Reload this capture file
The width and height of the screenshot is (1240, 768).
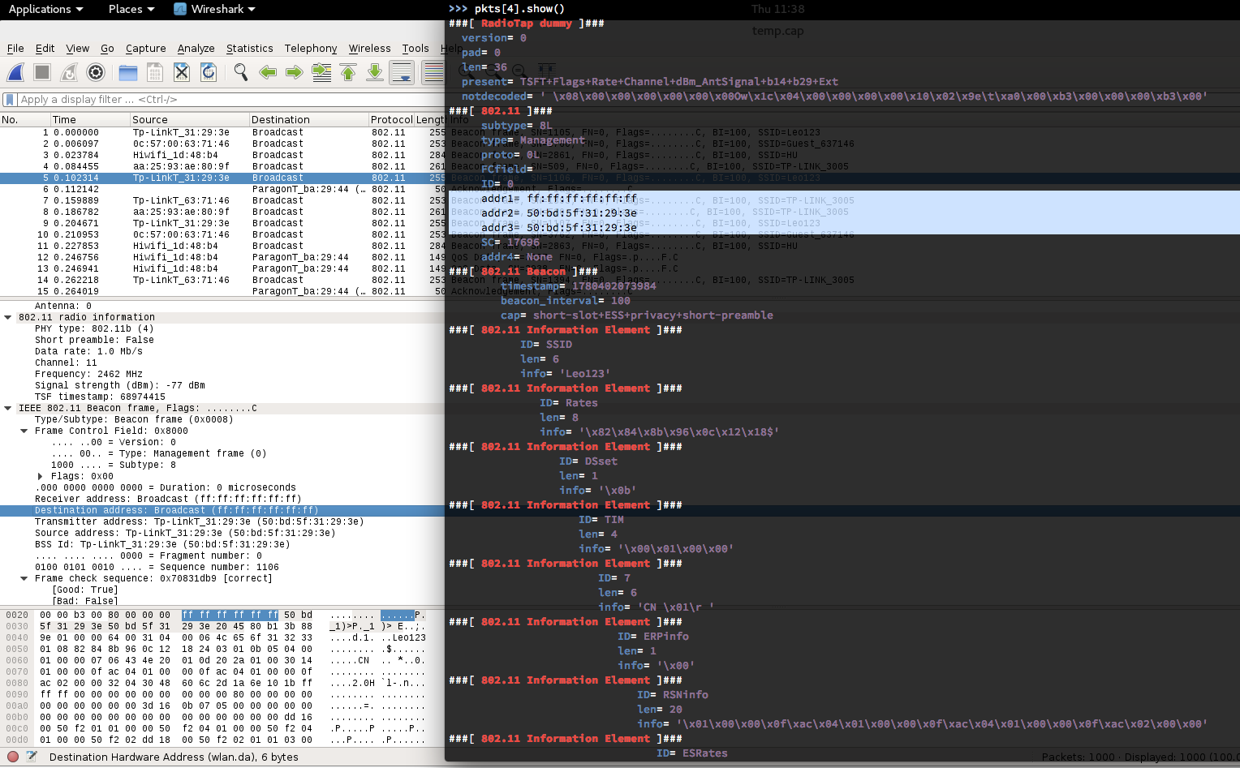coord(209,72)
